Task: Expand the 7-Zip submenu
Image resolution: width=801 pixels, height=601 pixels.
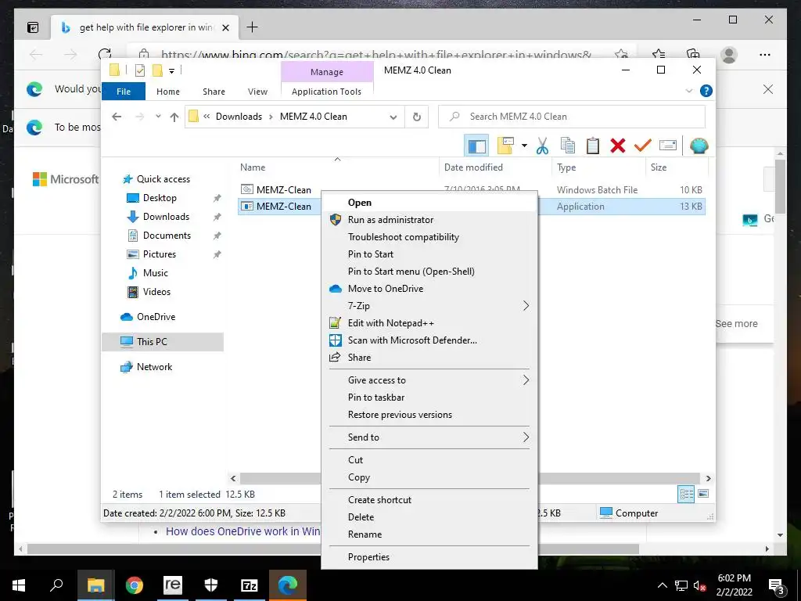Action: coord(429,306)
